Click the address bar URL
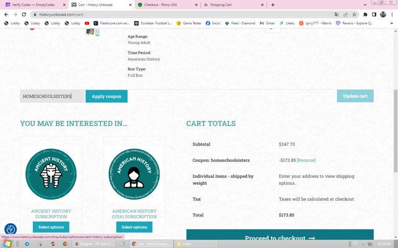398x248 pixels. [62, 14]
